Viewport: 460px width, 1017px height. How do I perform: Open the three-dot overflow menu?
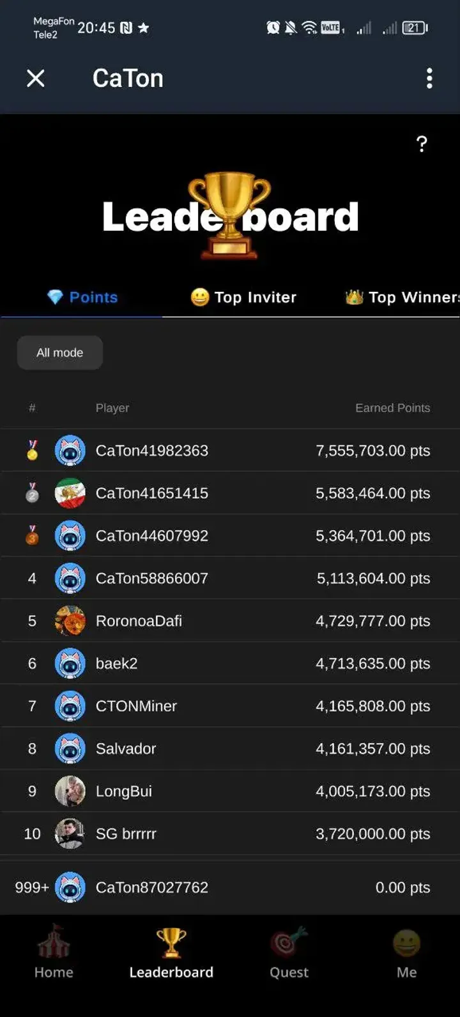[x=429, y=78]
